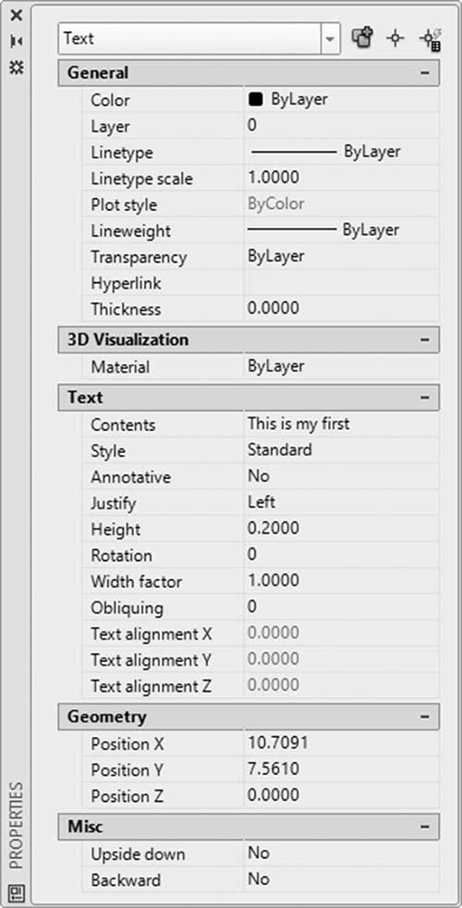Toggle the Upside down value

[342, 853]
